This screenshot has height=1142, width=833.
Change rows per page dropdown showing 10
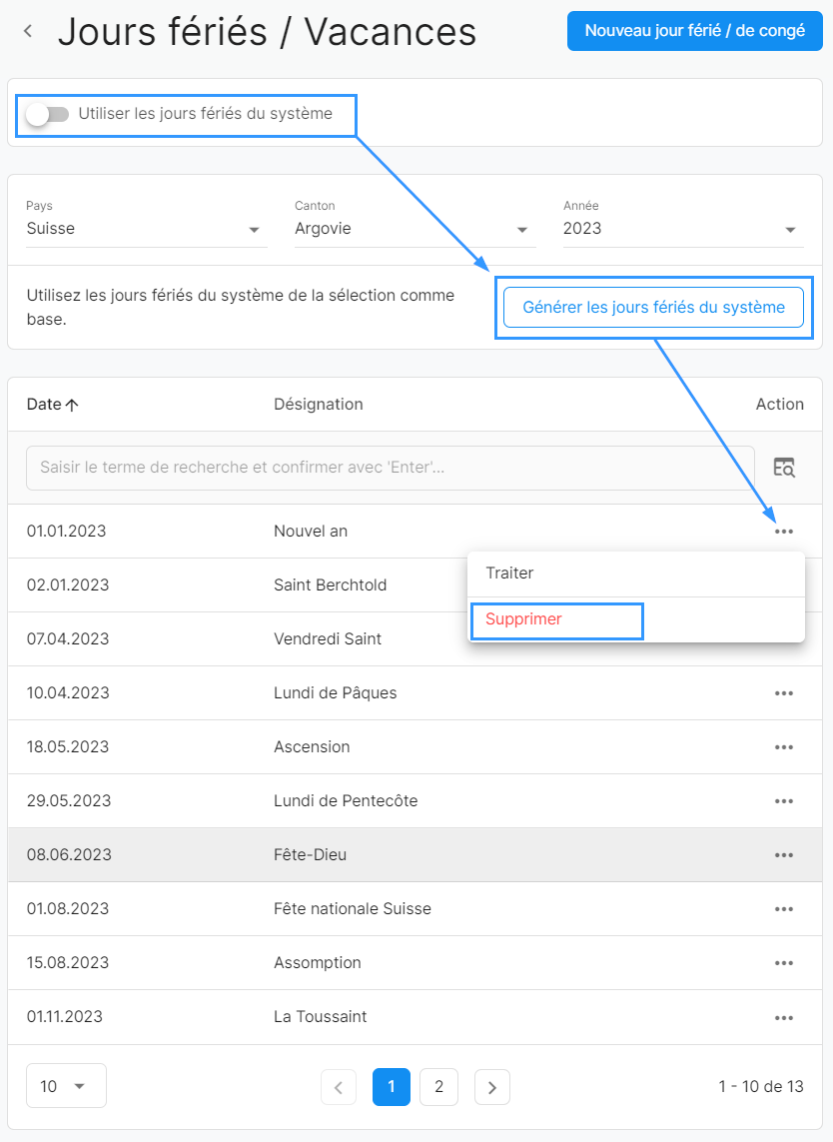(x=66, y=1086)
